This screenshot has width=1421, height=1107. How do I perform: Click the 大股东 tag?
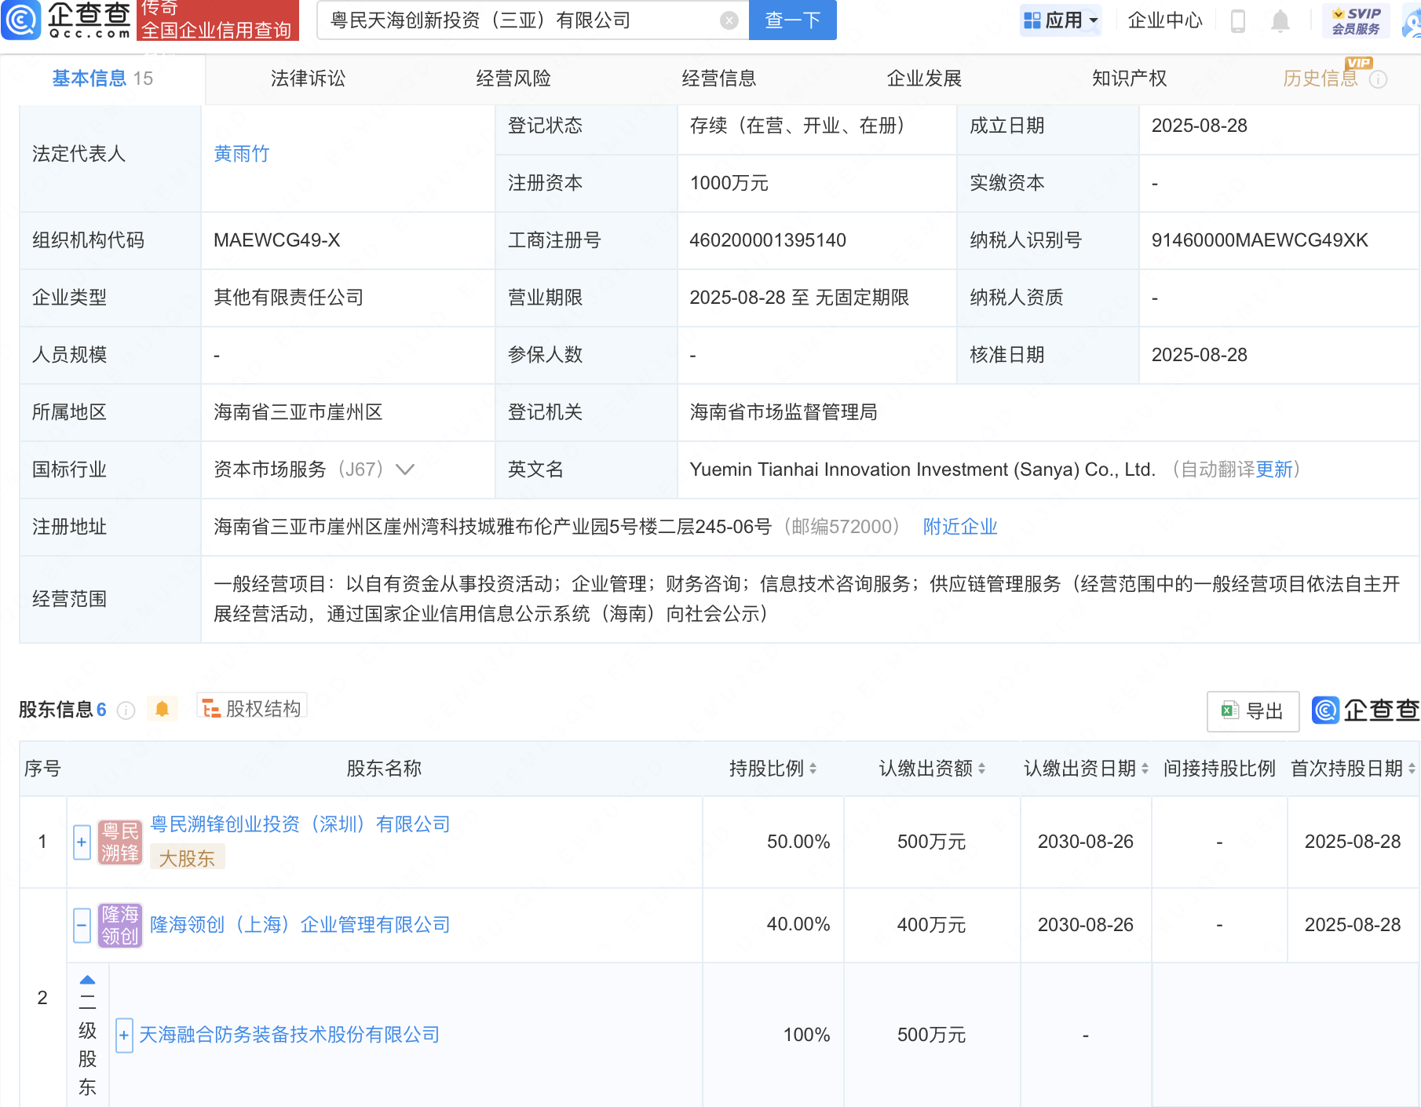pyautogui.click(x=187, y=857)
